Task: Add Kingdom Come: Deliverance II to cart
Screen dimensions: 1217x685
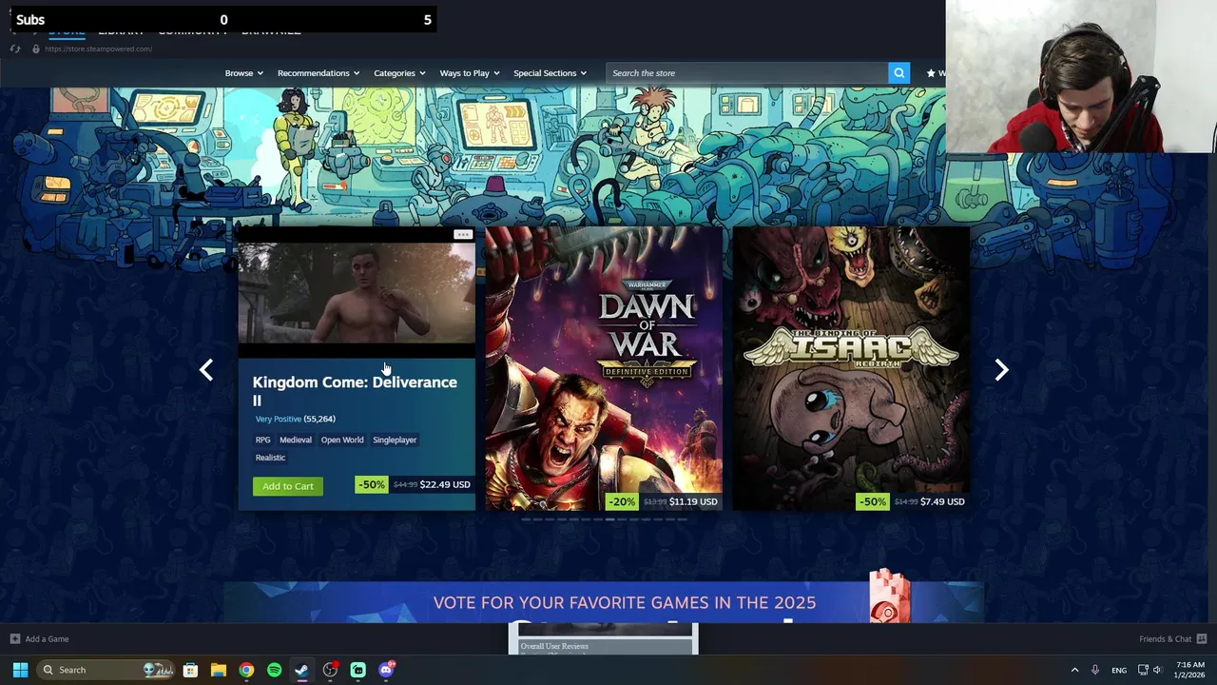Action: point(288,486)
